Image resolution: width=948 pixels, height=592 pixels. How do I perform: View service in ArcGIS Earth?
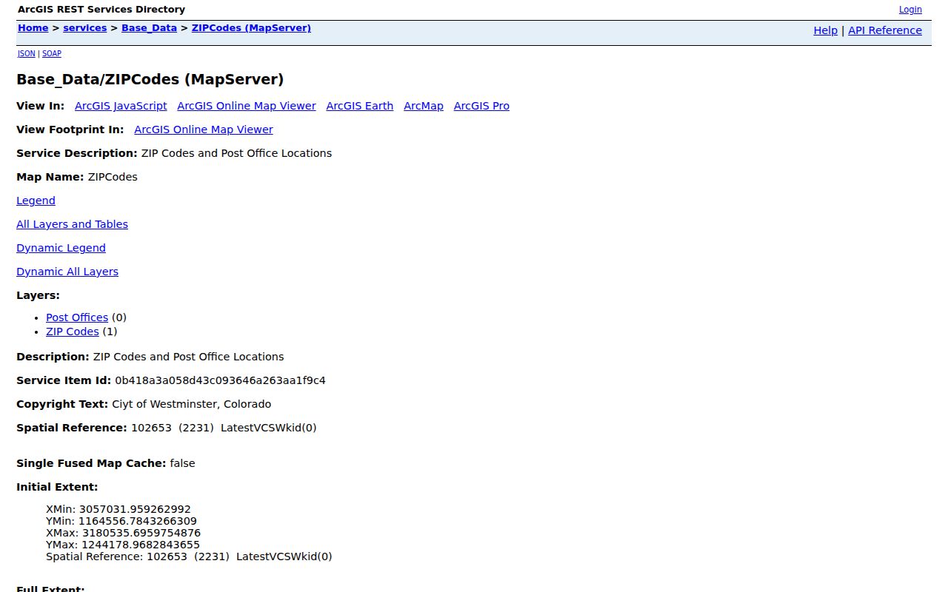pyautogui.click(x=360, y=106)
